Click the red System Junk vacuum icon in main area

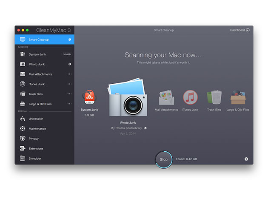point(89,97)
